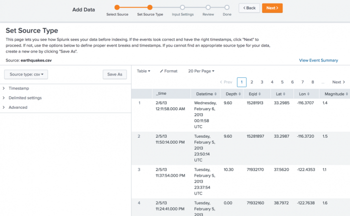Sort by the Magnitude column
Viewport: 350px width, 216px height.
(336, 94)
